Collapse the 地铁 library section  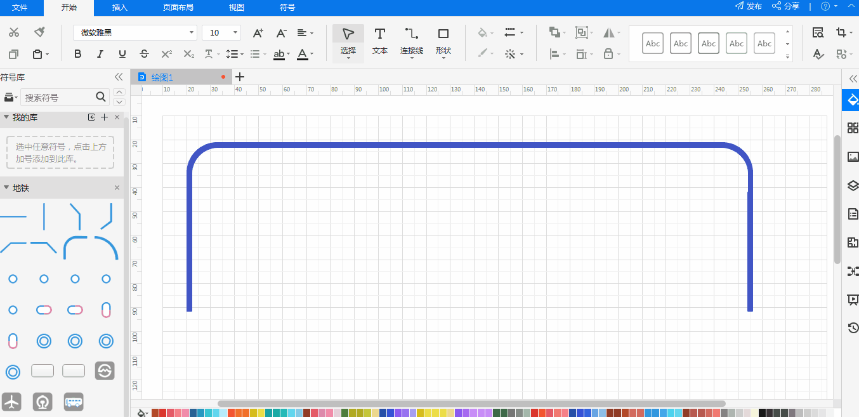[x=6, y=188]
